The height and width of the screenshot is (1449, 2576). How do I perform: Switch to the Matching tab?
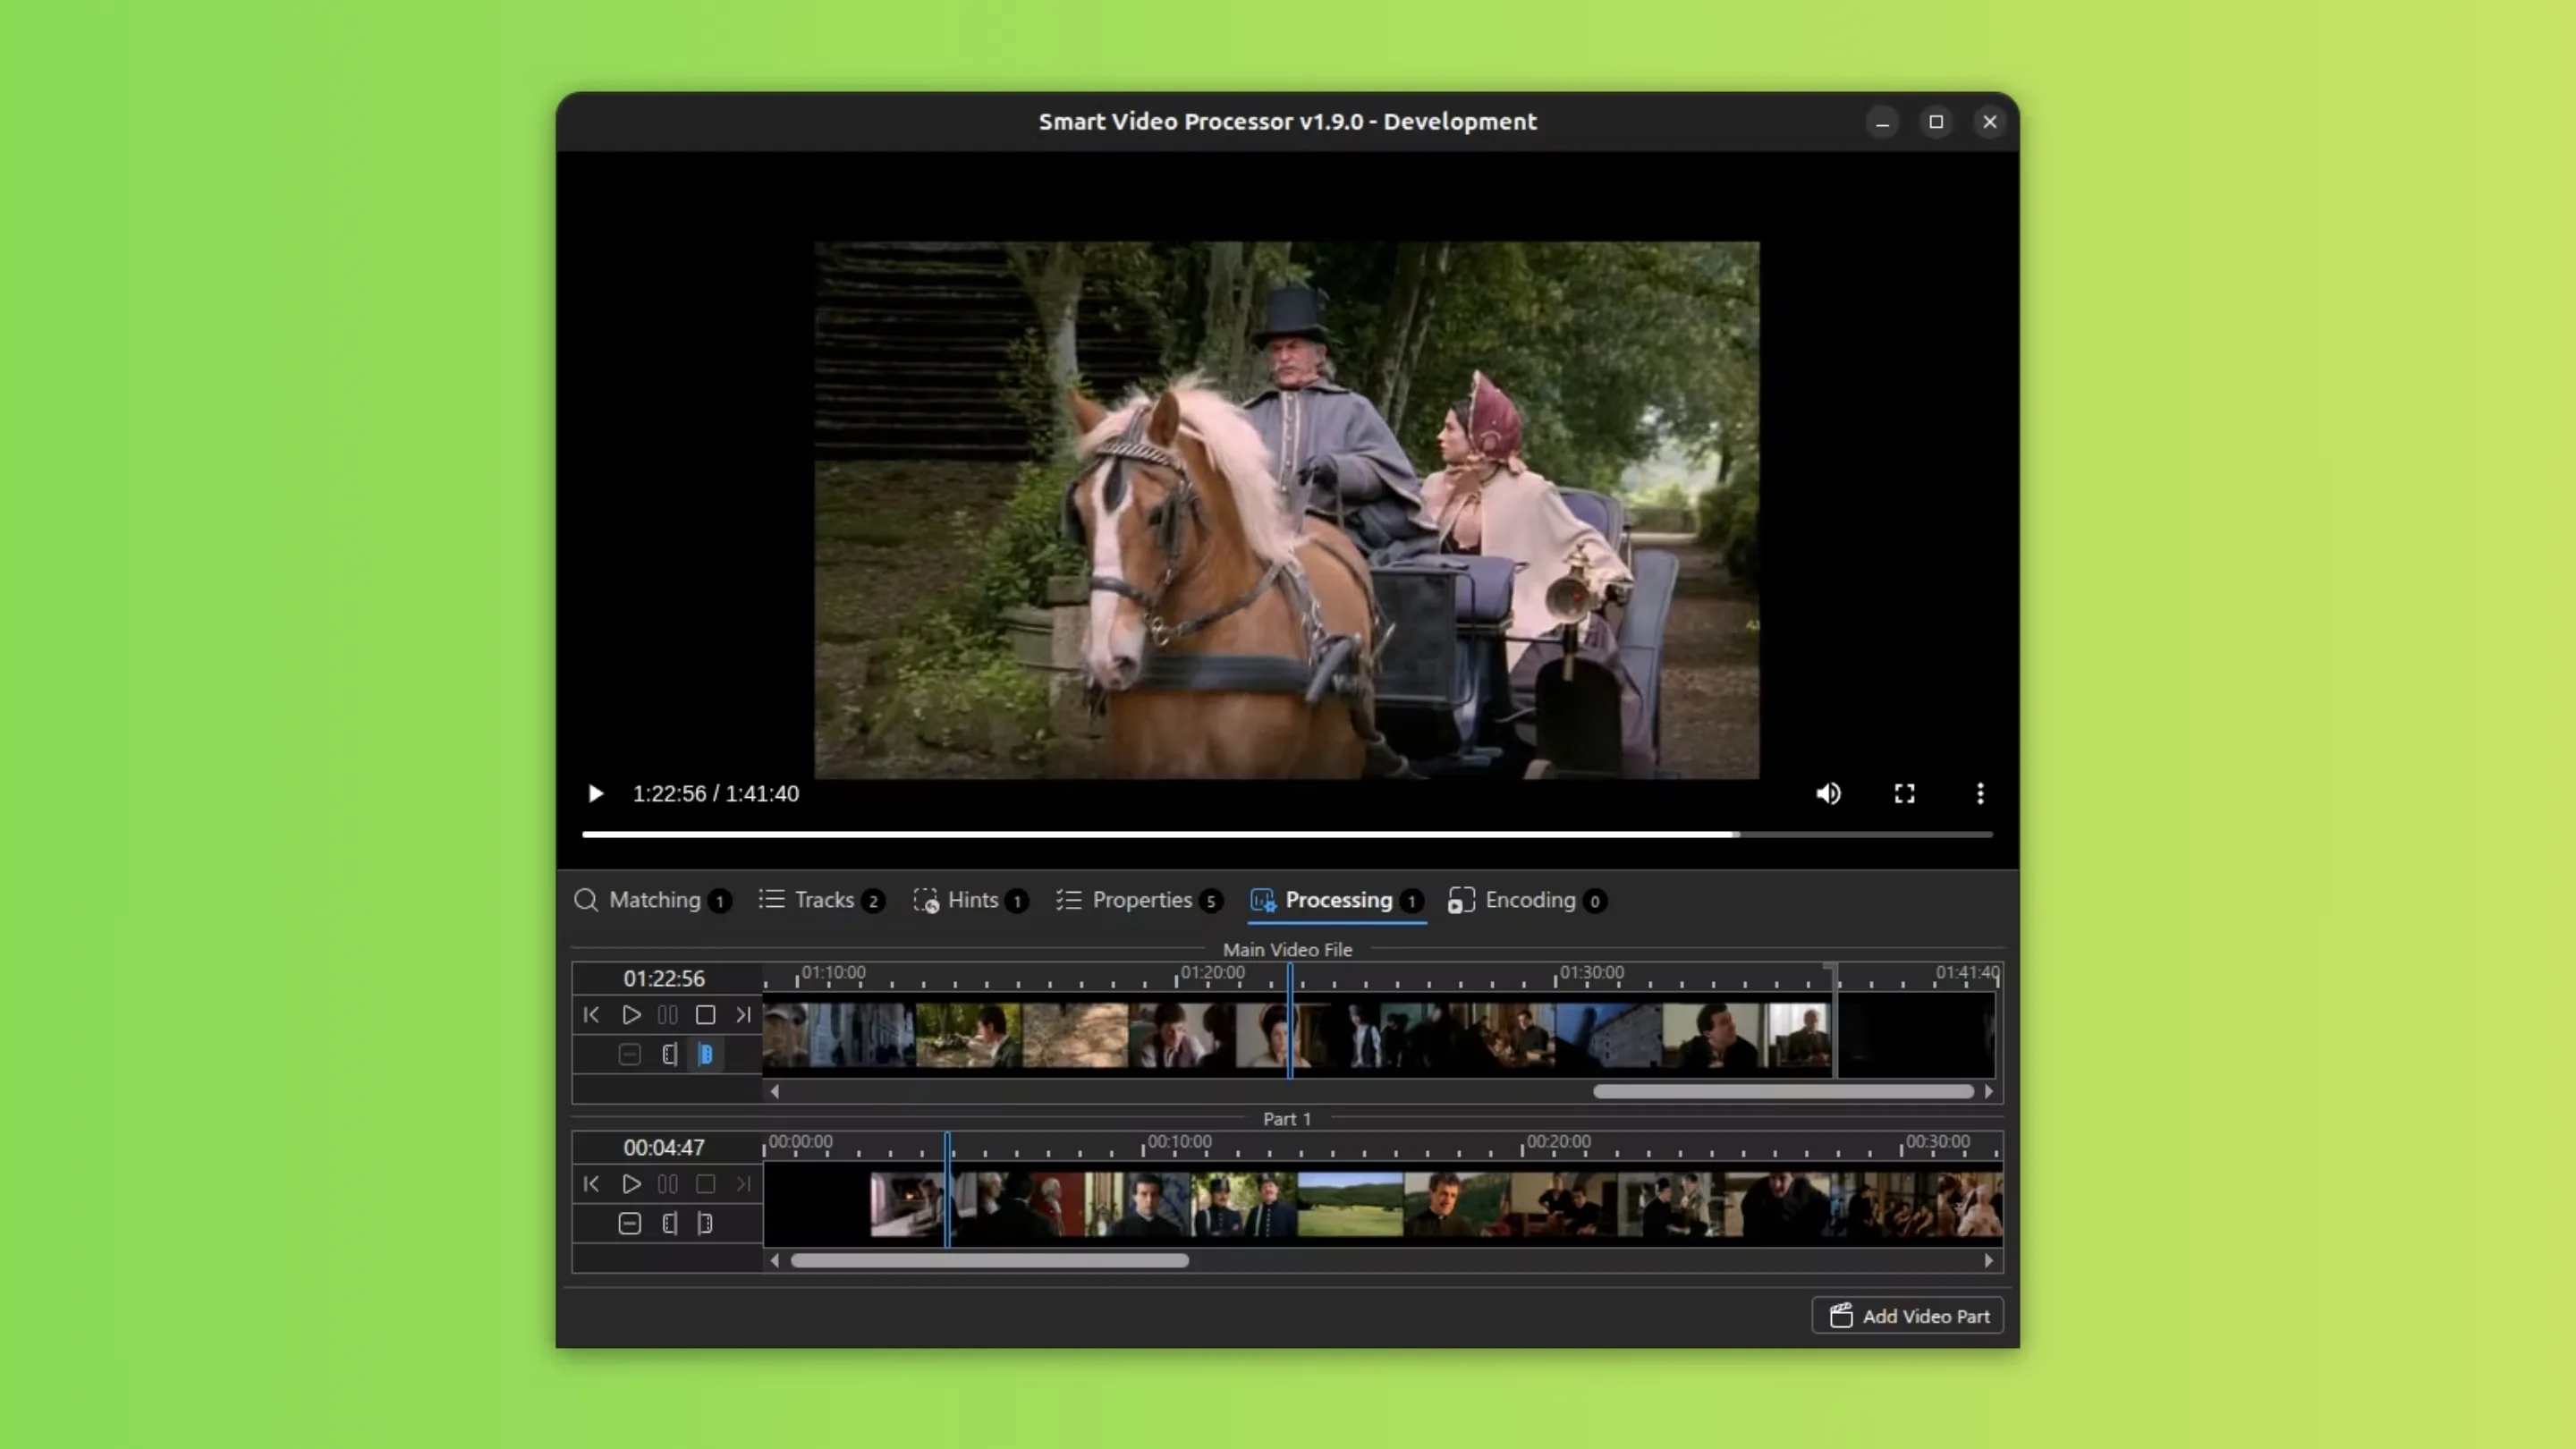click(652, 900)
